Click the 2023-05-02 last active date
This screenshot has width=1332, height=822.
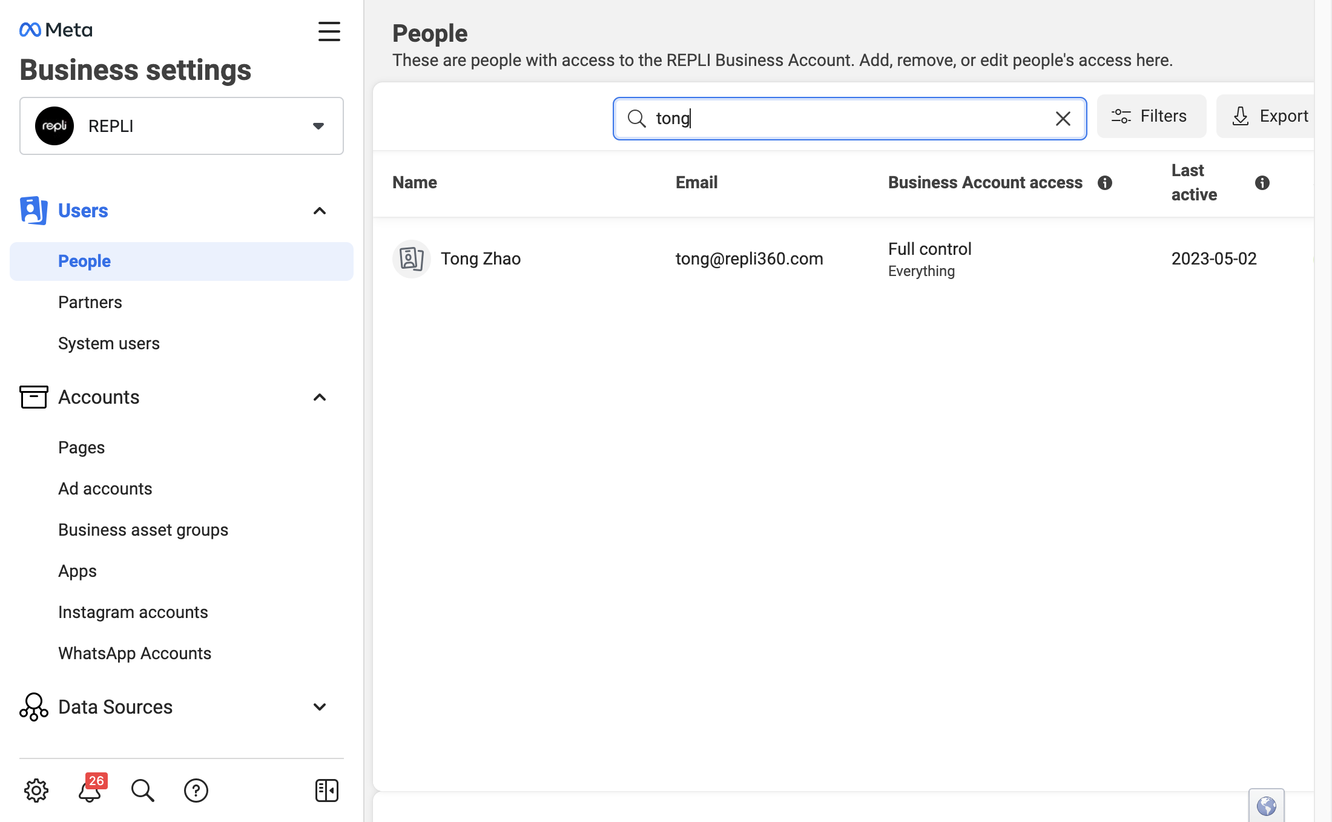click(1214, 259)
